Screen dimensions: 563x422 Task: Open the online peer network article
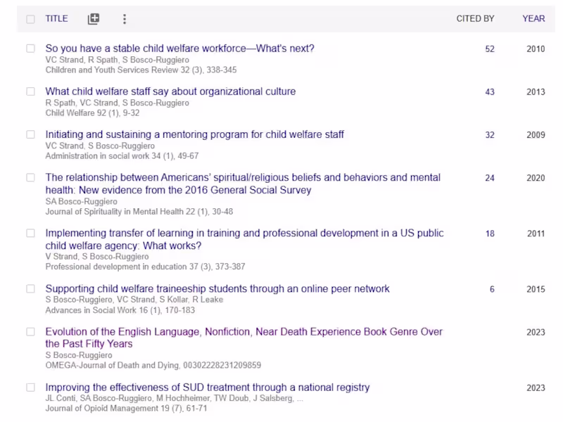(x=217, y=288)
